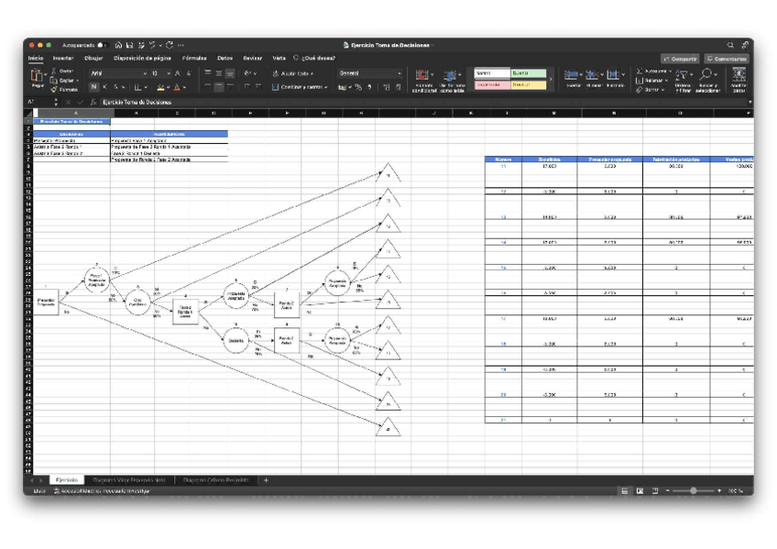
Task: Click the Pegar paste icon
Action: [37, 76]
